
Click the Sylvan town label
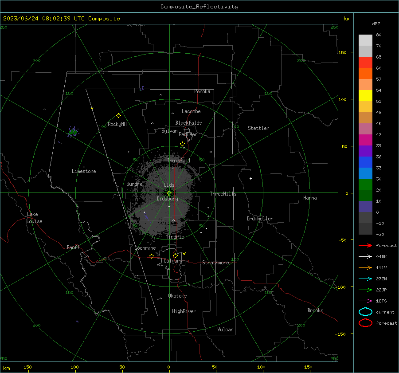tap(169, 131)
